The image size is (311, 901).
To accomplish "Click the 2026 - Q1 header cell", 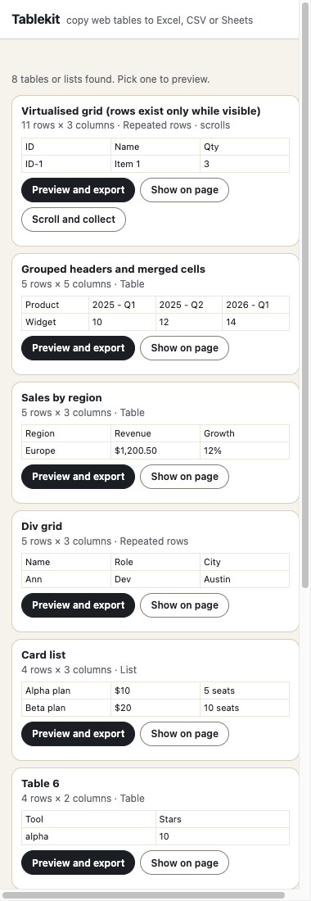I will pos(256,306).
